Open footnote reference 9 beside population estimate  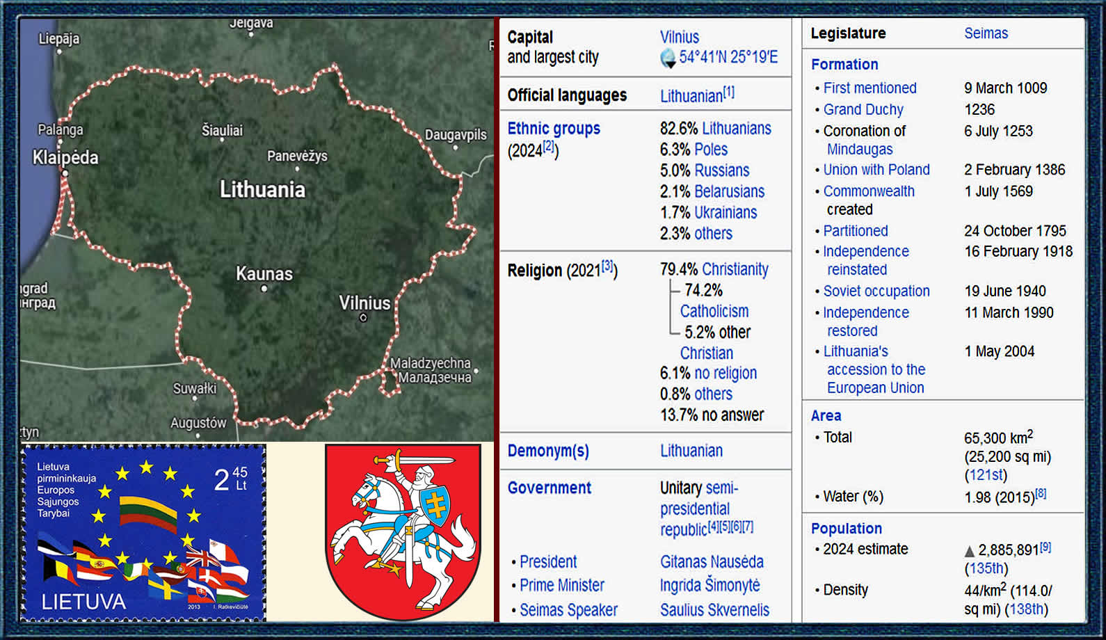click(x=1045, y=547)
